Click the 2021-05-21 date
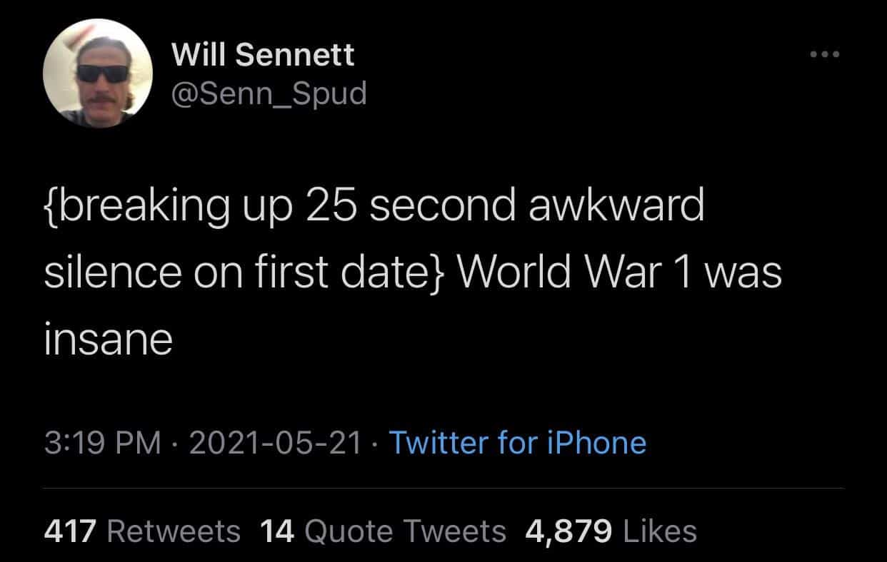Viewport: 887px width, 562px height. [x=274, y=443]
